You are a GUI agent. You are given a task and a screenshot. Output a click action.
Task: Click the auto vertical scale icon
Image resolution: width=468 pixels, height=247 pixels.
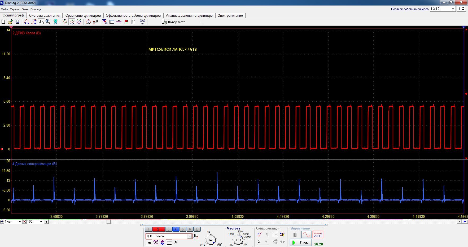(x=88, y=22)
